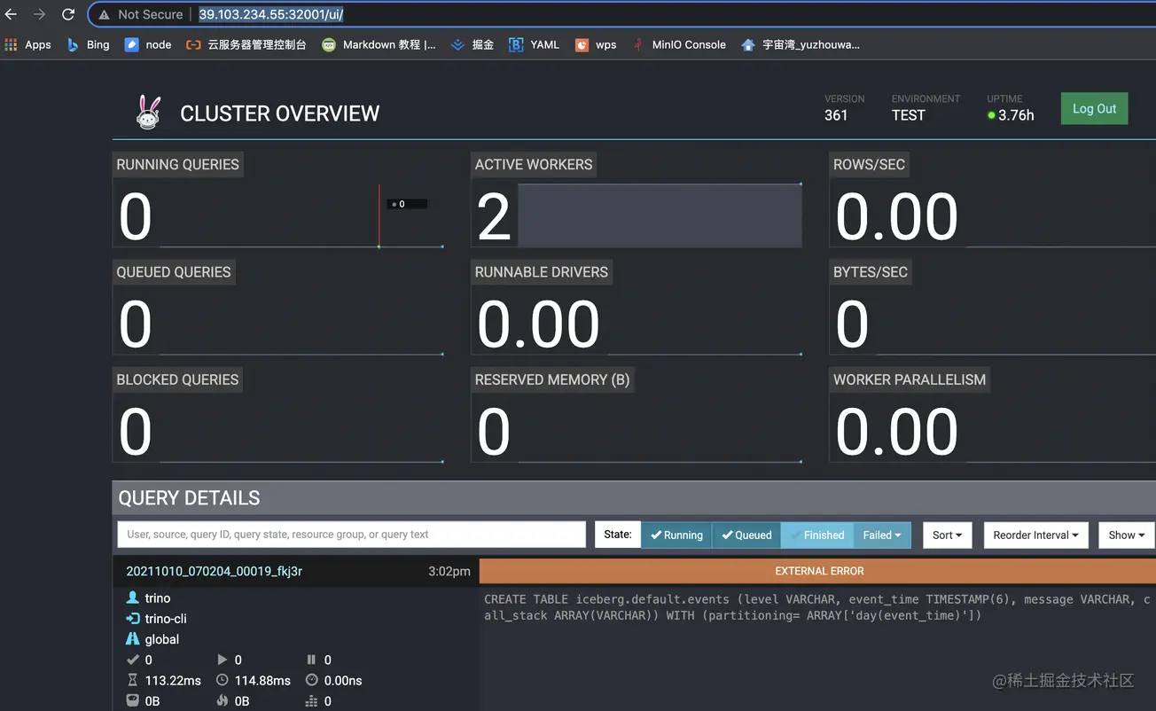Click the Not Secure warning icon

coord(104,15)
